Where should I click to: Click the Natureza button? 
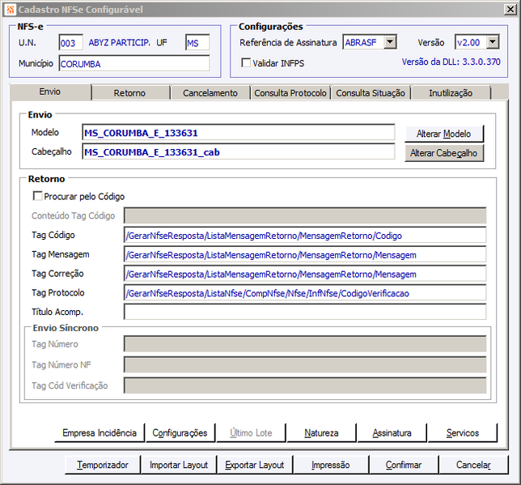point(321,432)
